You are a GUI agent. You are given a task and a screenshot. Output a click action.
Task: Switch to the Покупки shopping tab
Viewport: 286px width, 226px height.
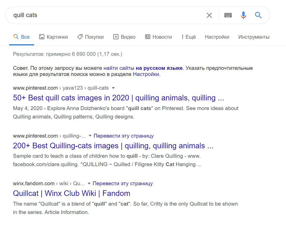click(x=90, y=37)
